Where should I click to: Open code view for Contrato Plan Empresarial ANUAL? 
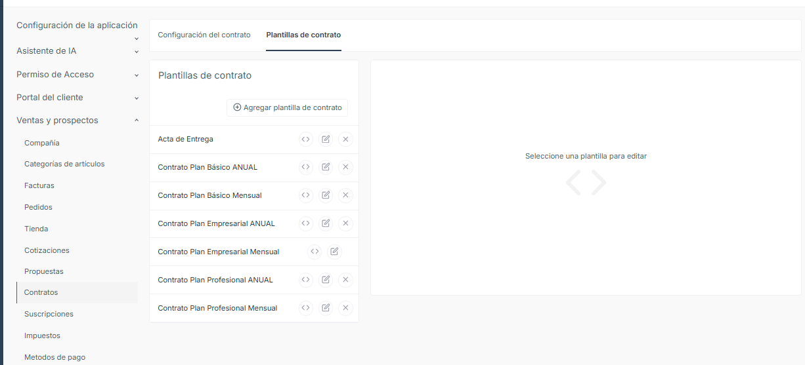305,223
